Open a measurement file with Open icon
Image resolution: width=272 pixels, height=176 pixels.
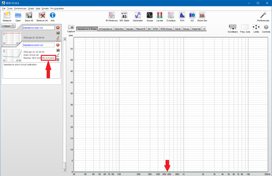tap(18, 17)
